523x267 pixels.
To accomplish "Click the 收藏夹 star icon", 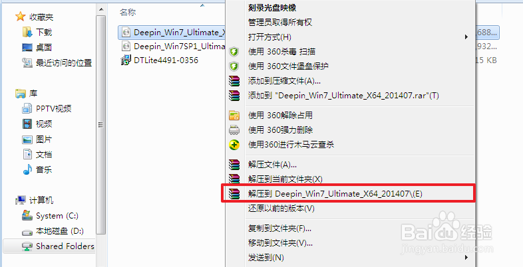I will (21, 17).
